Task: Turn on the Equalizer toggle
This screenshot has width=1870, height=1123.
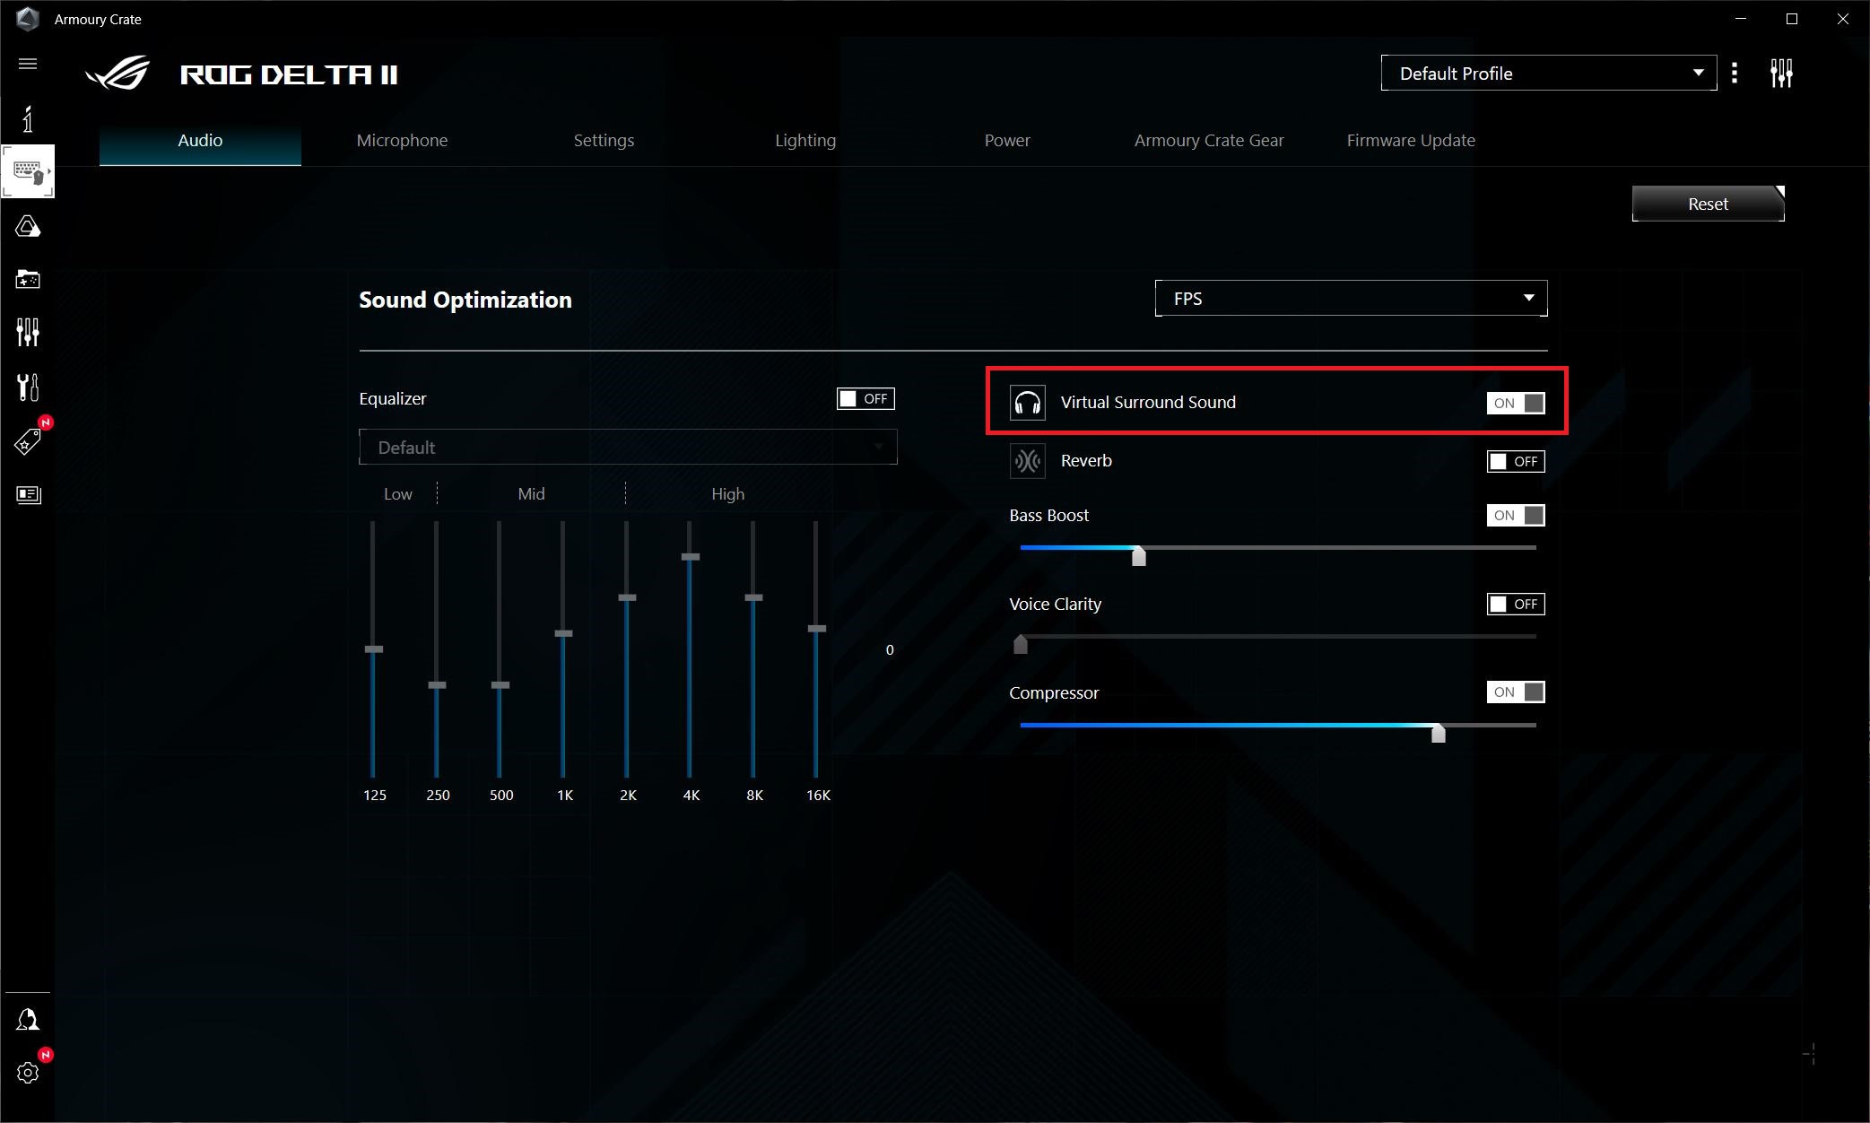Action: 865,399
